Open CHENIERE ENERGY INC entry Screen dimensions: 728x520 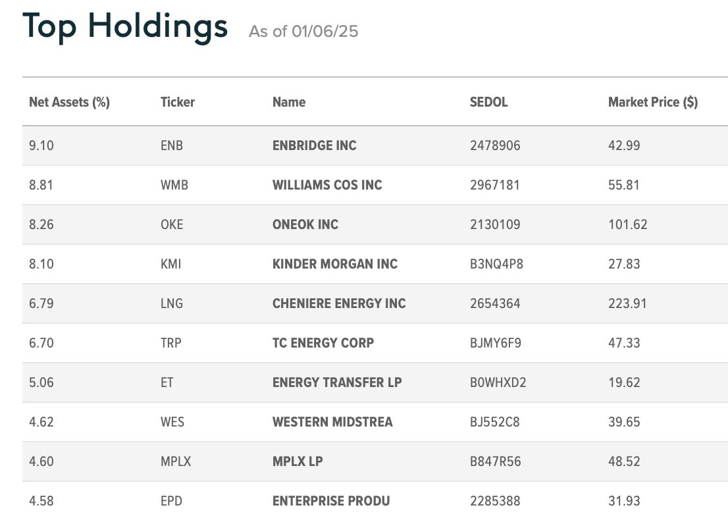(339, 303)
